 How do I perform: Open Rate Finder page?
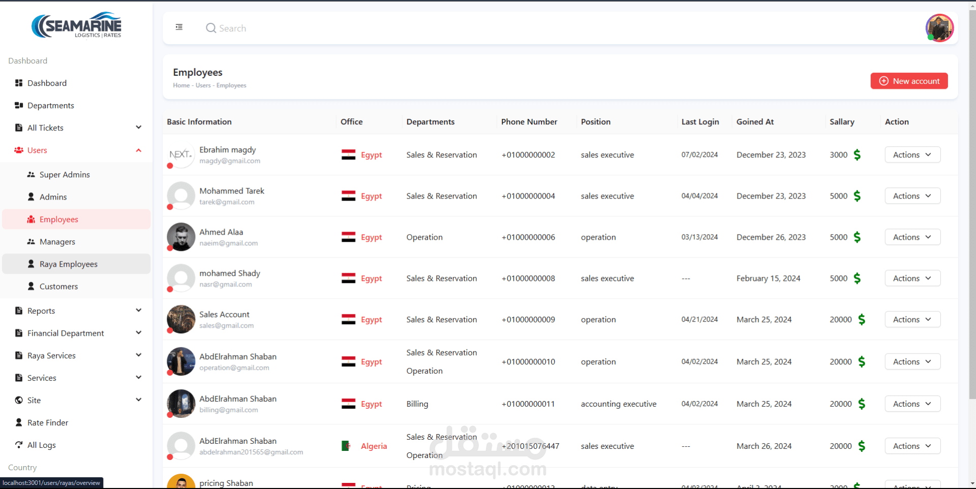[76, 422]
